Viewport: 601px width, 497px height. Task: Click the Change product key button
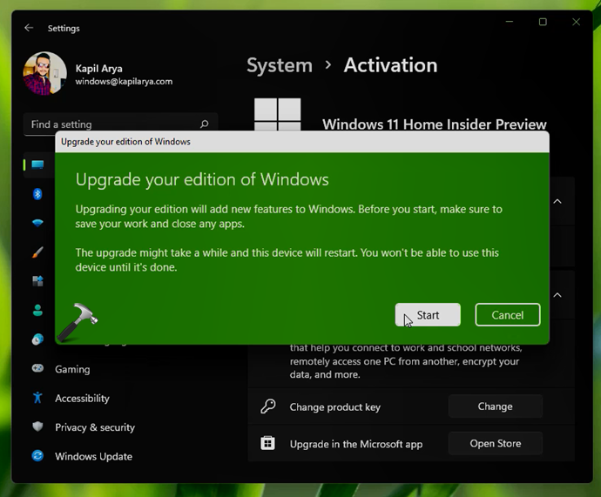pyautogui.click(x=495, y=406)
